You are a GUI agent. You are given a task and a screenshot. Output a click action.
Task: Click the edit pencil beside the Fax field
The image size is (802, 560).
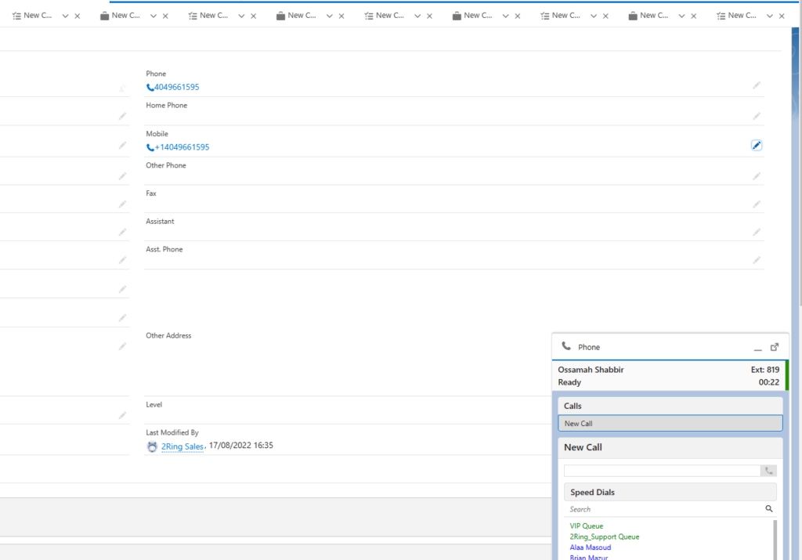[756, 204]
